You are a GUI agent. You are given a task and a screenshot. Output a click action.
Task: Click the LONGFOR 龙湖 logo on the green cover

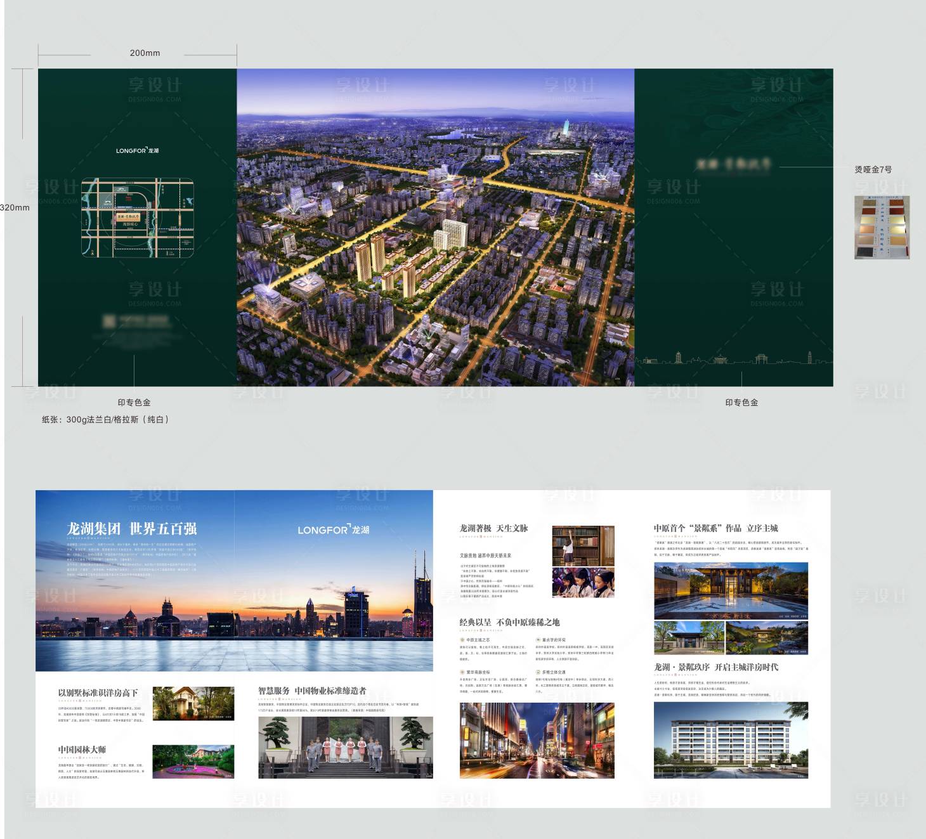click(x=137, y=150)
